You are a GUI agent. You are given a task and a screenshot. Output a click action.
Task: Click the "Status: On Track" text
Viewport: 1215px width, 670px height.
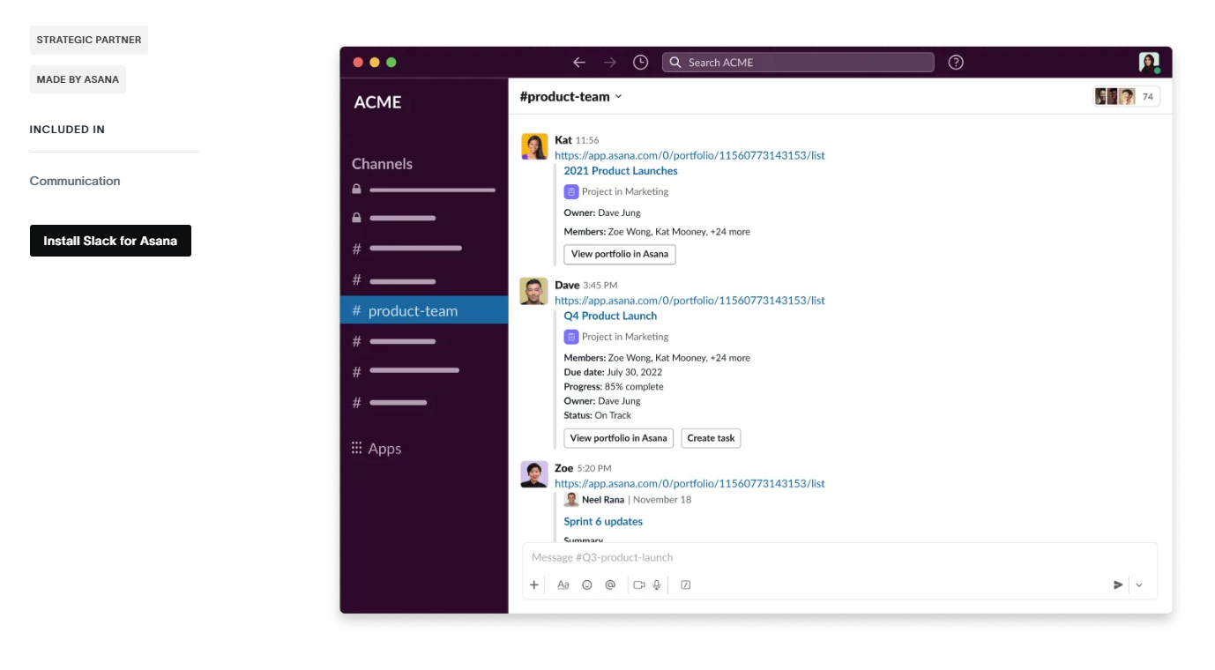click(x=598, y=415)
